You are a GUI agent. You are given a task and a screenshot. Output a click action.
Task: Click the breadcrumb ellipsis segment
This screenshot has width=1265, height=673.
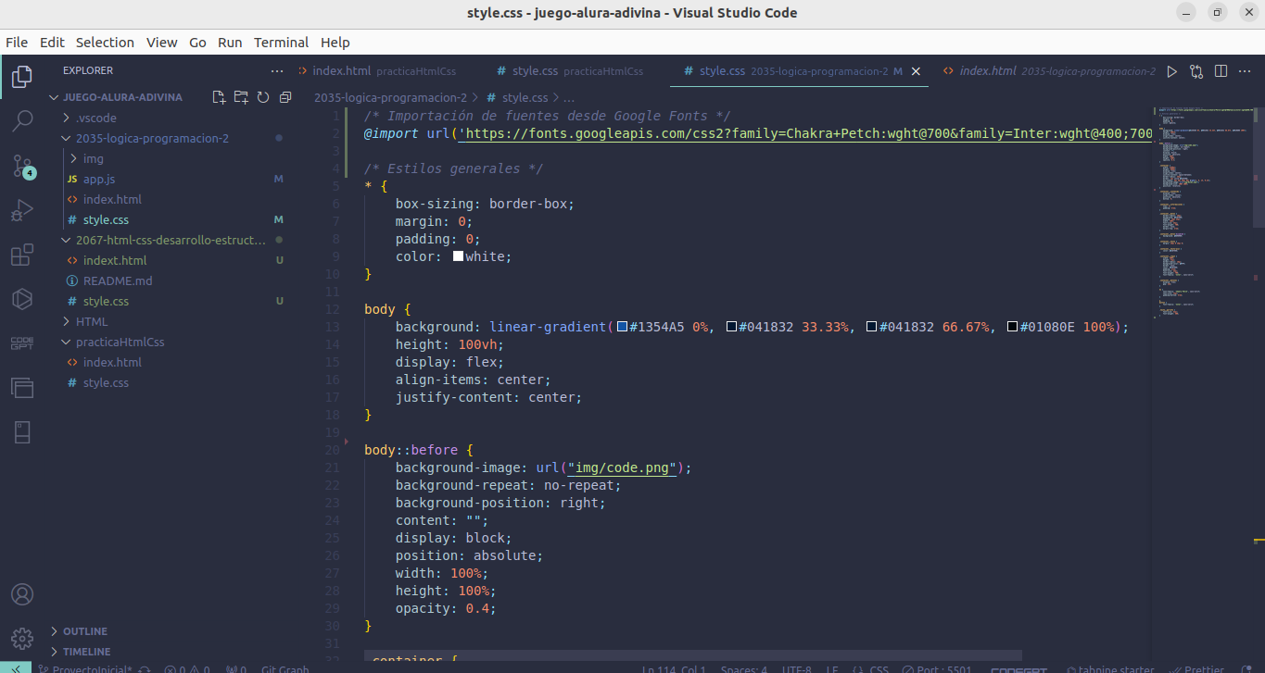[x=569, y=97]
